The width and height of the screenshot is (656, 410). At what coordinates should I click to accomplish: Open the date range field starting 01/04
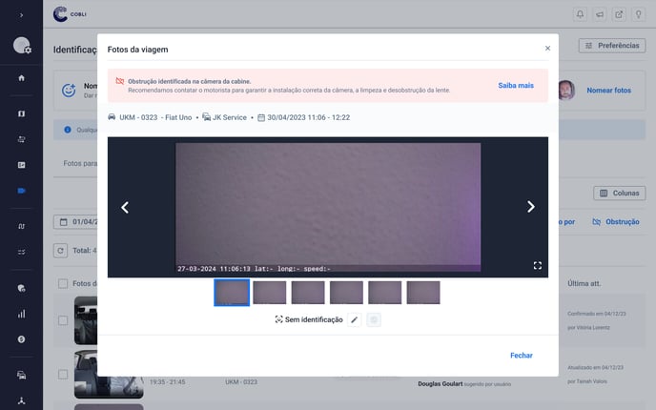coord(75,222)
